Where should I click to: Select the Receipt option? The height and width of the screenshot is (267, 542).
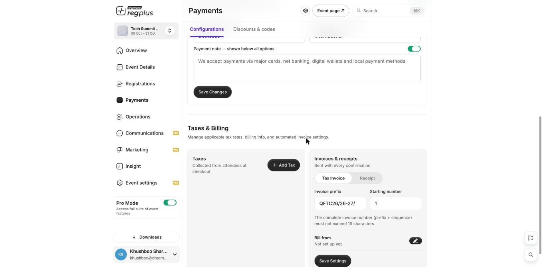pyautogui.click(x=367, y=178)
